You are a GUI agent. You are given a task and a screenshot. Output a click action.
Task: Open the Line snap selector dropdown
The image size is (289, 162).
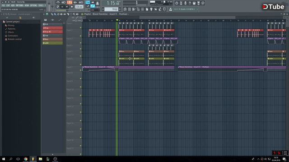(95, 10)
